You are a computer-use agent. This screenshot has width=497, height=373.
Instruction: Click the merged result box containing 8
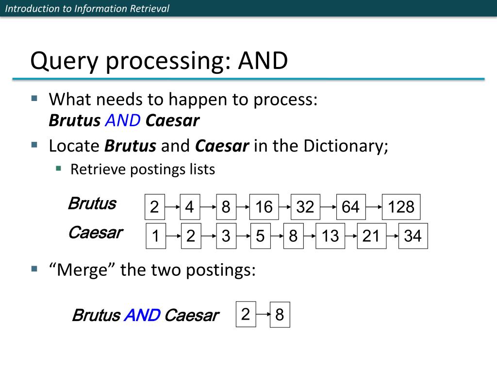point(280,315)
